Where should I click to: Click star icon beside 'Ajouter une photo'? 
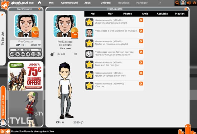(x=89, y=75)
